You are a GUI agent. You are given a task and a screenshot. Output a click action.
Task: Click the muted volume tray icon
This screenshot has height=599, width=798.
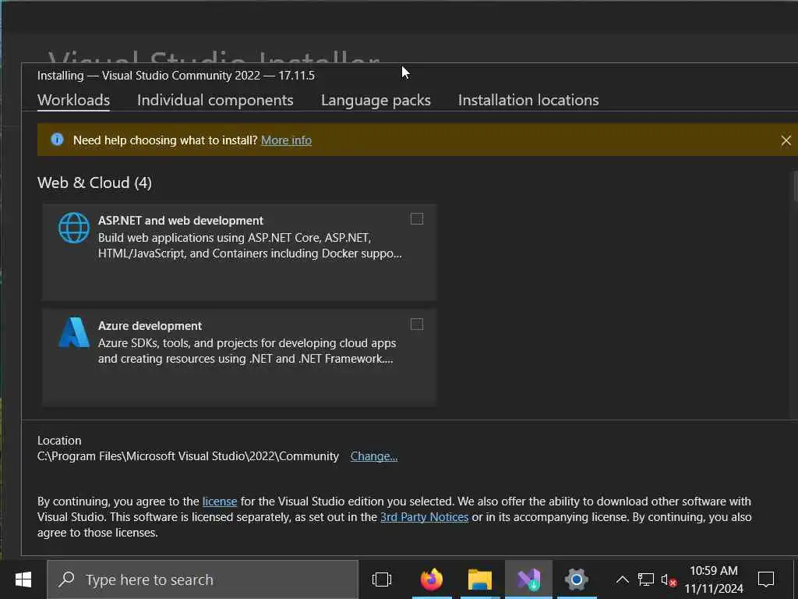click(669, 580)
